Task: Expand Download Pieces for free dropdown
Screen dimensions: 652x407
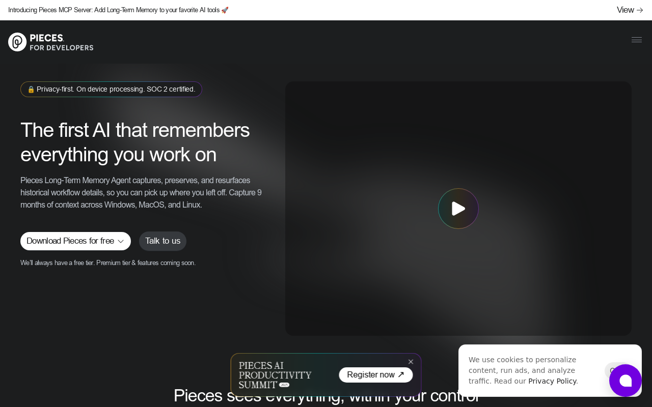Action: (75, 241)
